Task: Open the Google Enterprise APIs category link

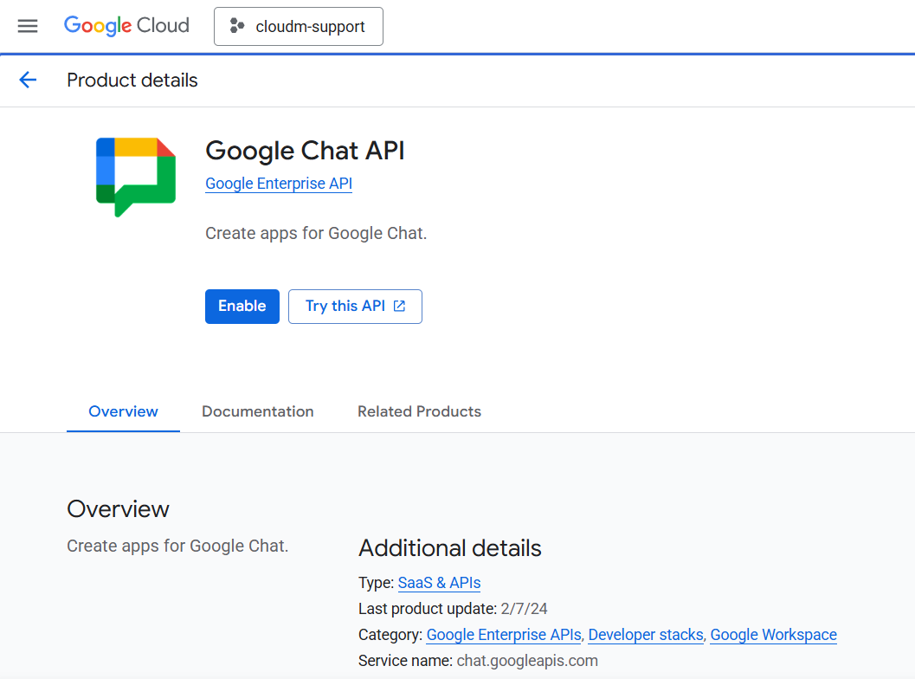Action: click(x=504, y=635)
